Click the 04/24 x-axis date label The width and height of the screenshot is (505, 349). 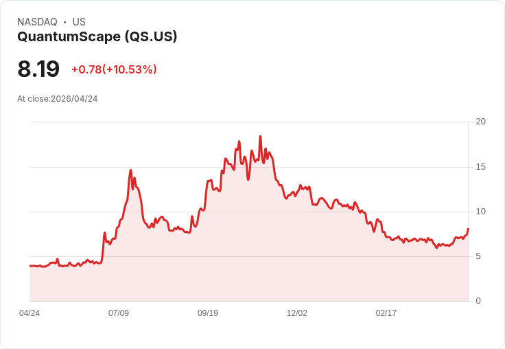point(30,313)
